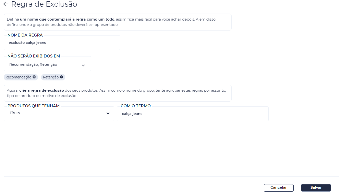This screenshot has width=339, height=196.
Task: Remove the Recomendação chip via its x icon
Action: tap(34, 77)
